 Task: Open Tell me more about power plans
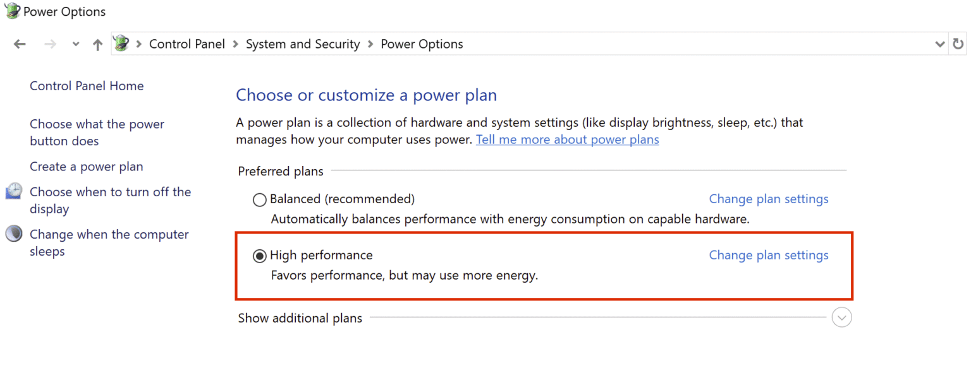(567, 139)
